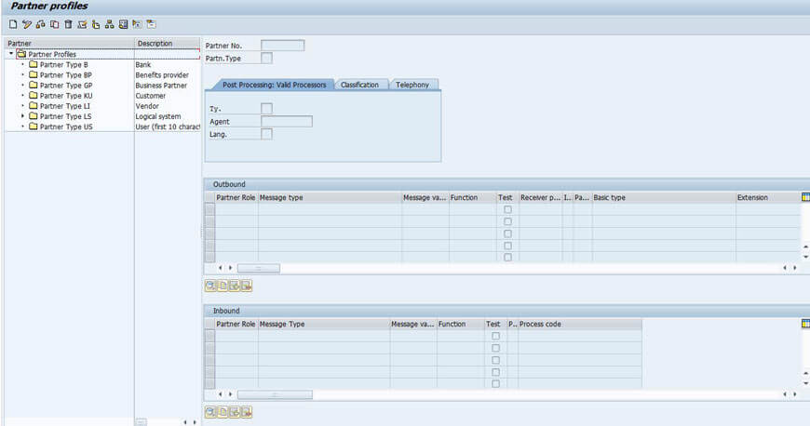Open the Telephony tab
This screenshot has height=426, width=810.
coord(412,85)
